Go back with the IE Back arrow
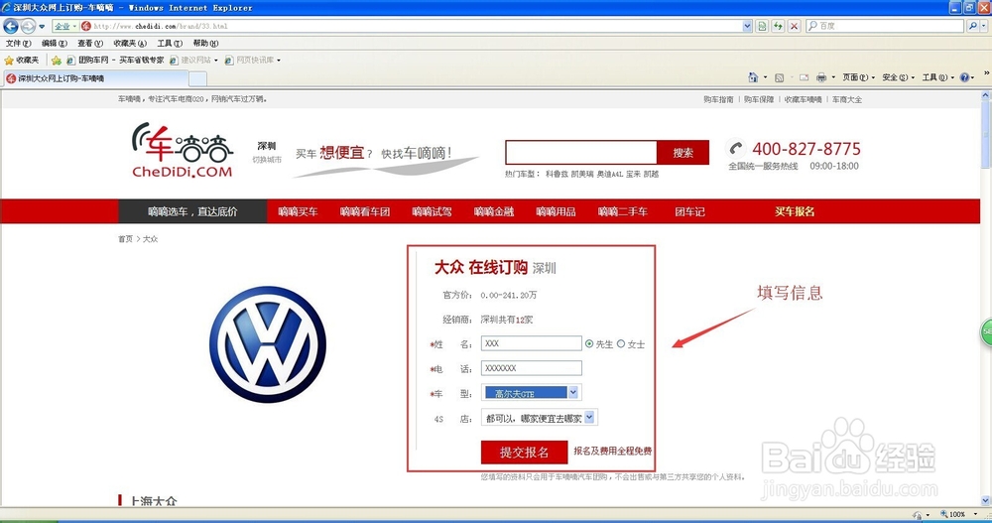 tap(11, 26)
